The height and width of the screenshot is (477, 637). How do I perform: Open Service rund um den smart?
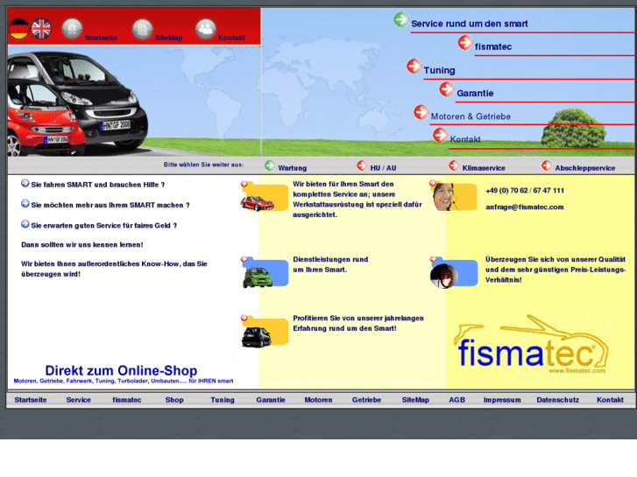[x=470, y=24]
